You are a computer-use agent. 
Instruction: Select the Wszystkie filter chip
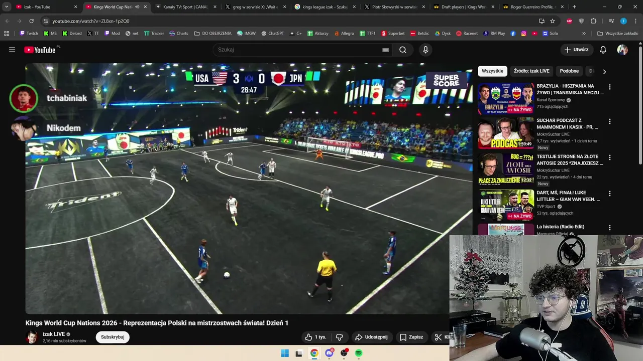pyautogui.click(x=492, y=71)
